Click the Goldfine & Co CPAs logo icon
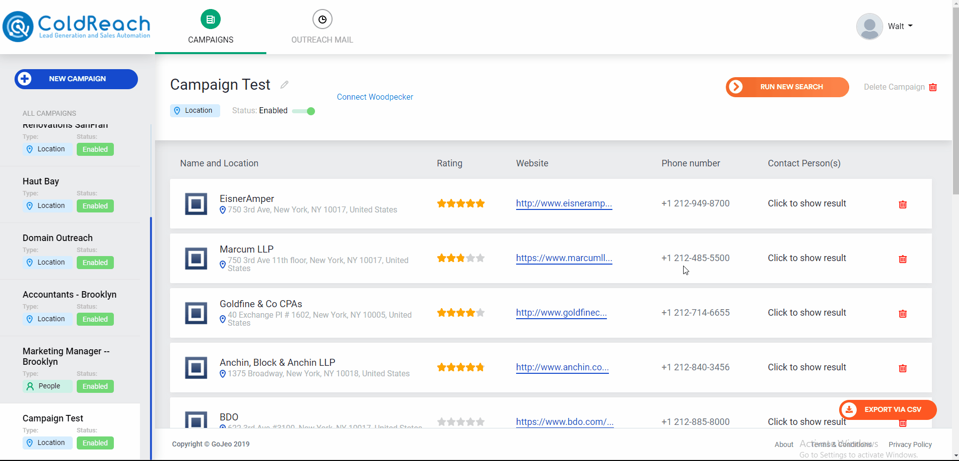Screen dimensions: 959x461 [196, 313]
